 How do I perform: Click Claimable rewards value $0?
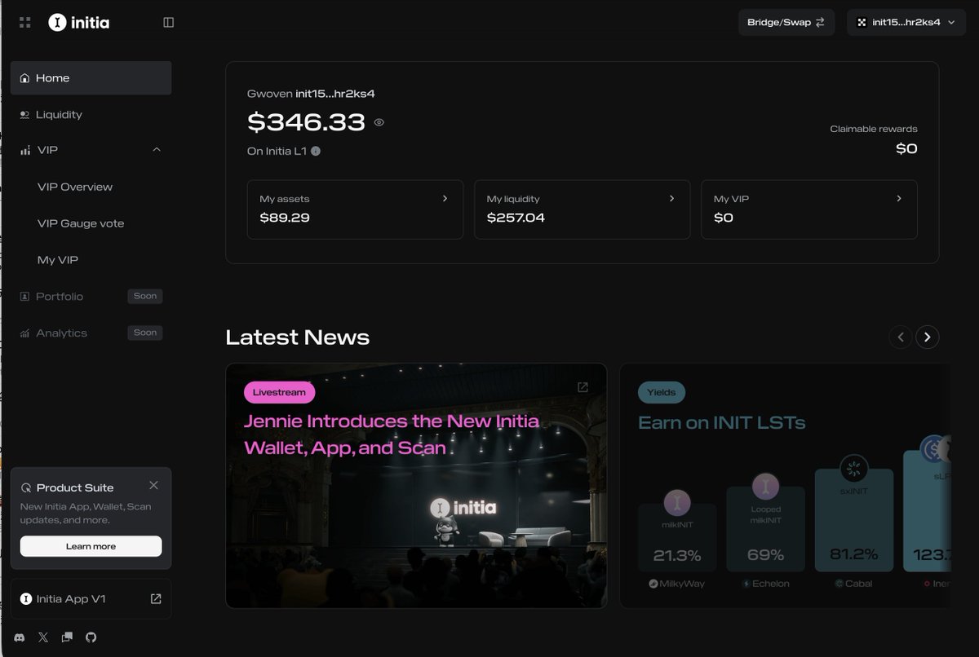click(906, 148)
